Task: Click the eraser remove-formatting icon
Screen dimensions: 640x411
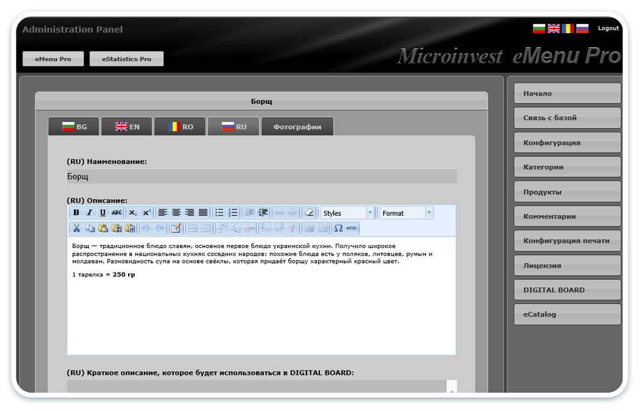Action: coord(308,213)
